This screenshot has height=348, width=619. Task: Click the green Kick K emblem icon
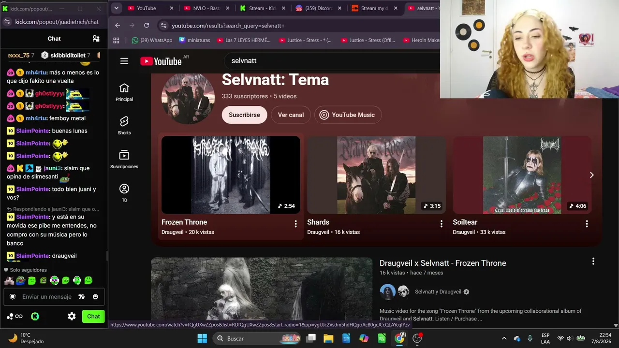click(35, 316)
